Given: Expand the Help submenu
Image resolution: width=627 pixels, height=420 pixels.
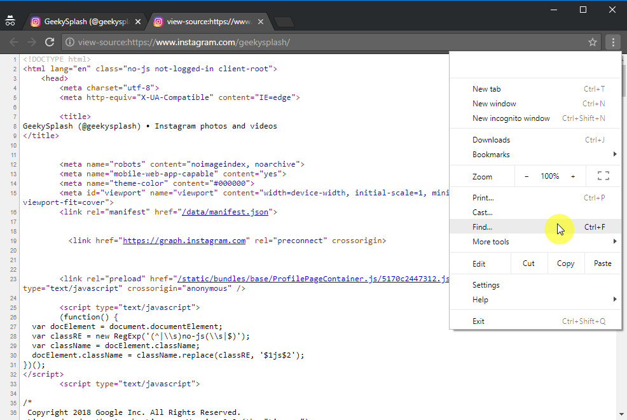Looking at the screenshot, I should (x=535, y=300).
